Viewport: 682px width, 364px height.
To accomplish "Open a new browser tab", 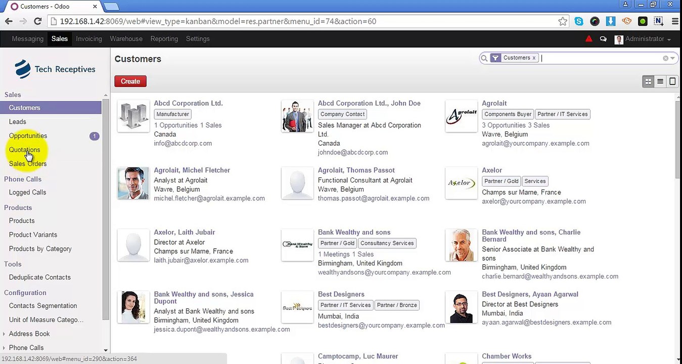I will tap(111, 7).
